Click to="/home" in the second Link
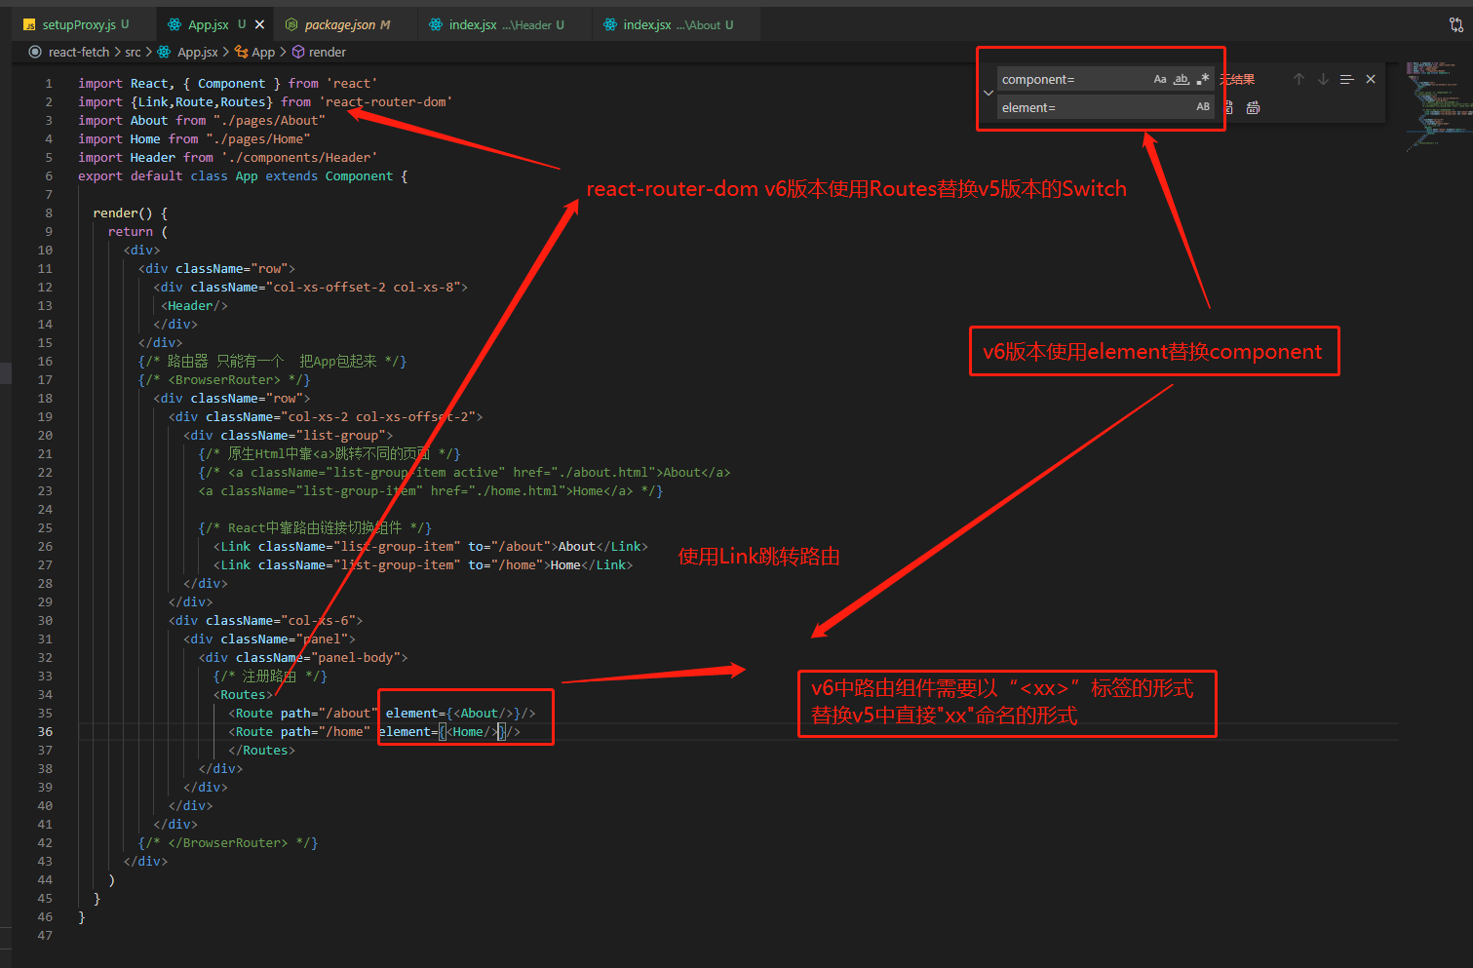 [x=505, y=564]
